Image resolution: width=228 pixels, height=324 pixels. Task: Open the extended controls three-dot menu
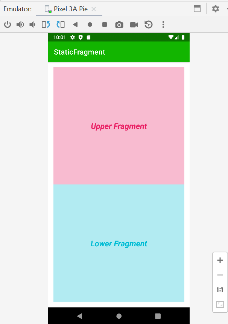coord(163,25)
